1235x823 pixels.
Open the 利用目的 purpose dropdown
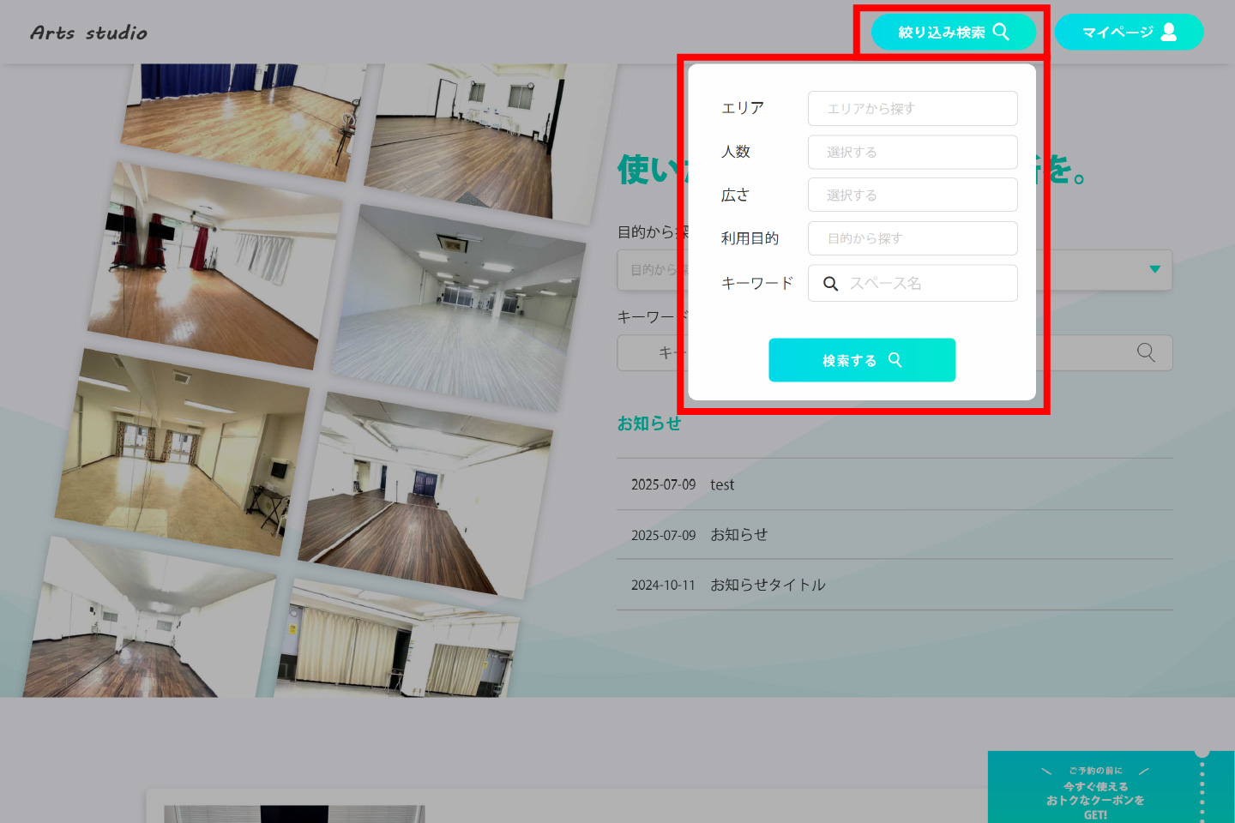912,238
